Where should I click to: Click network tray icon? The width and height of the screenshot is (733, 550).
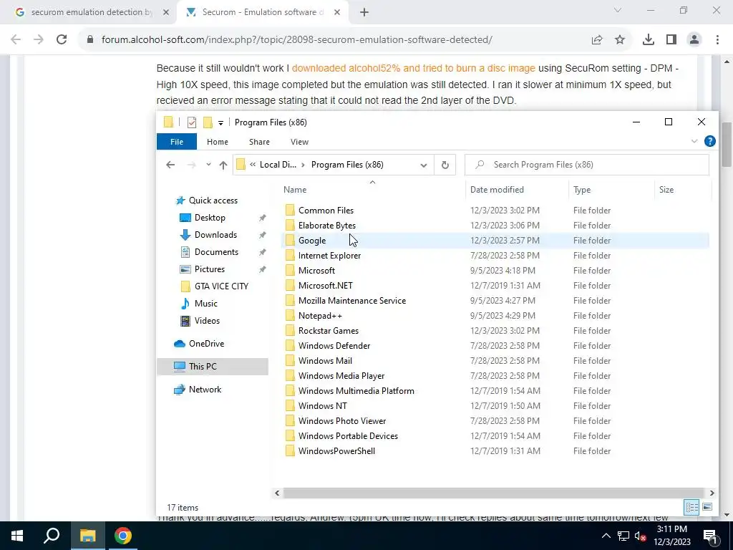(x=623, y=536)
